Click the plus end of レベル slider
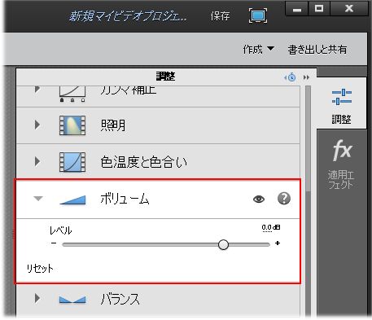This screenshot has height=320, width=372. 278,243
